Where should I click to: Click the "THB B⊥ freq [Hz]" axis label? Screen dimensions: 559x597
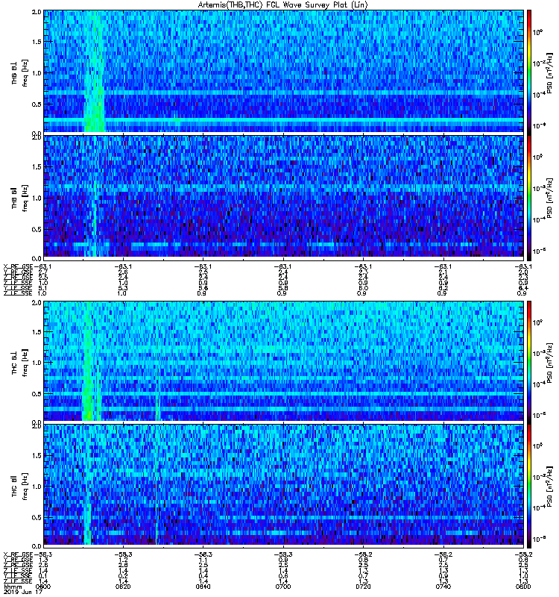click(20, 72)
